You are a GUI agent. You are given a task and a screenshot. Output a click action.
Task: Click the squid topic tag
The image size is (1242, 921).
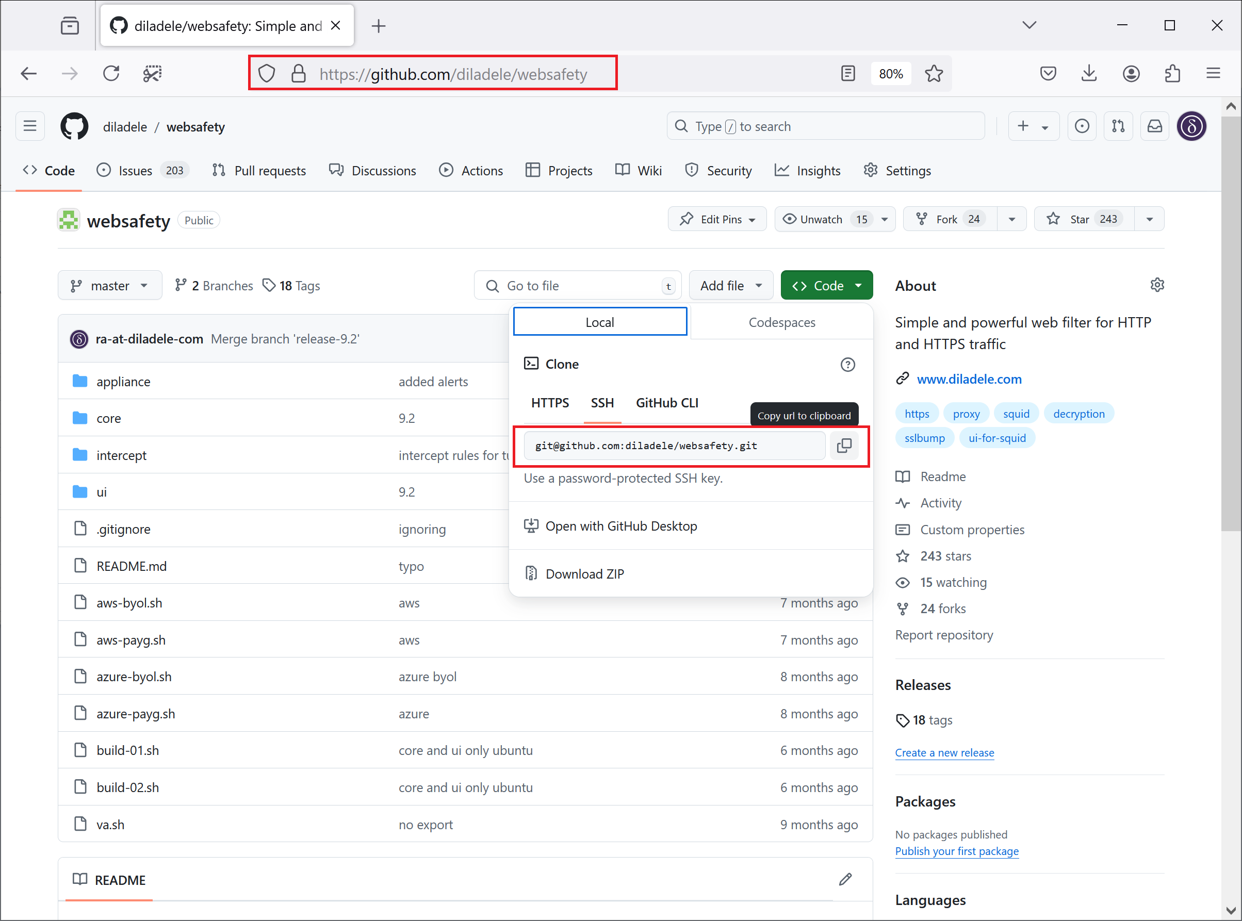[x=1016, y=414]
